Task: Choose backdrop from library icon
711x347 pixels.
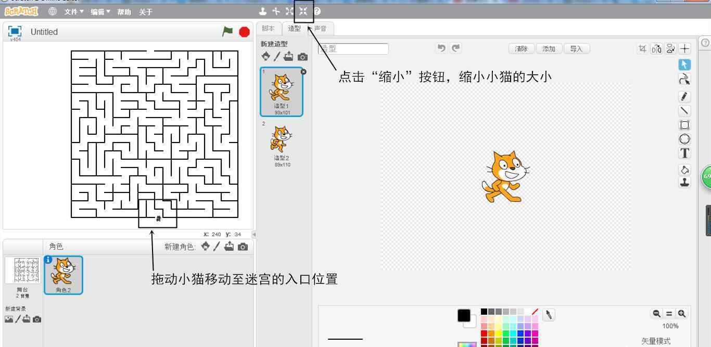Action: [9, 318]
